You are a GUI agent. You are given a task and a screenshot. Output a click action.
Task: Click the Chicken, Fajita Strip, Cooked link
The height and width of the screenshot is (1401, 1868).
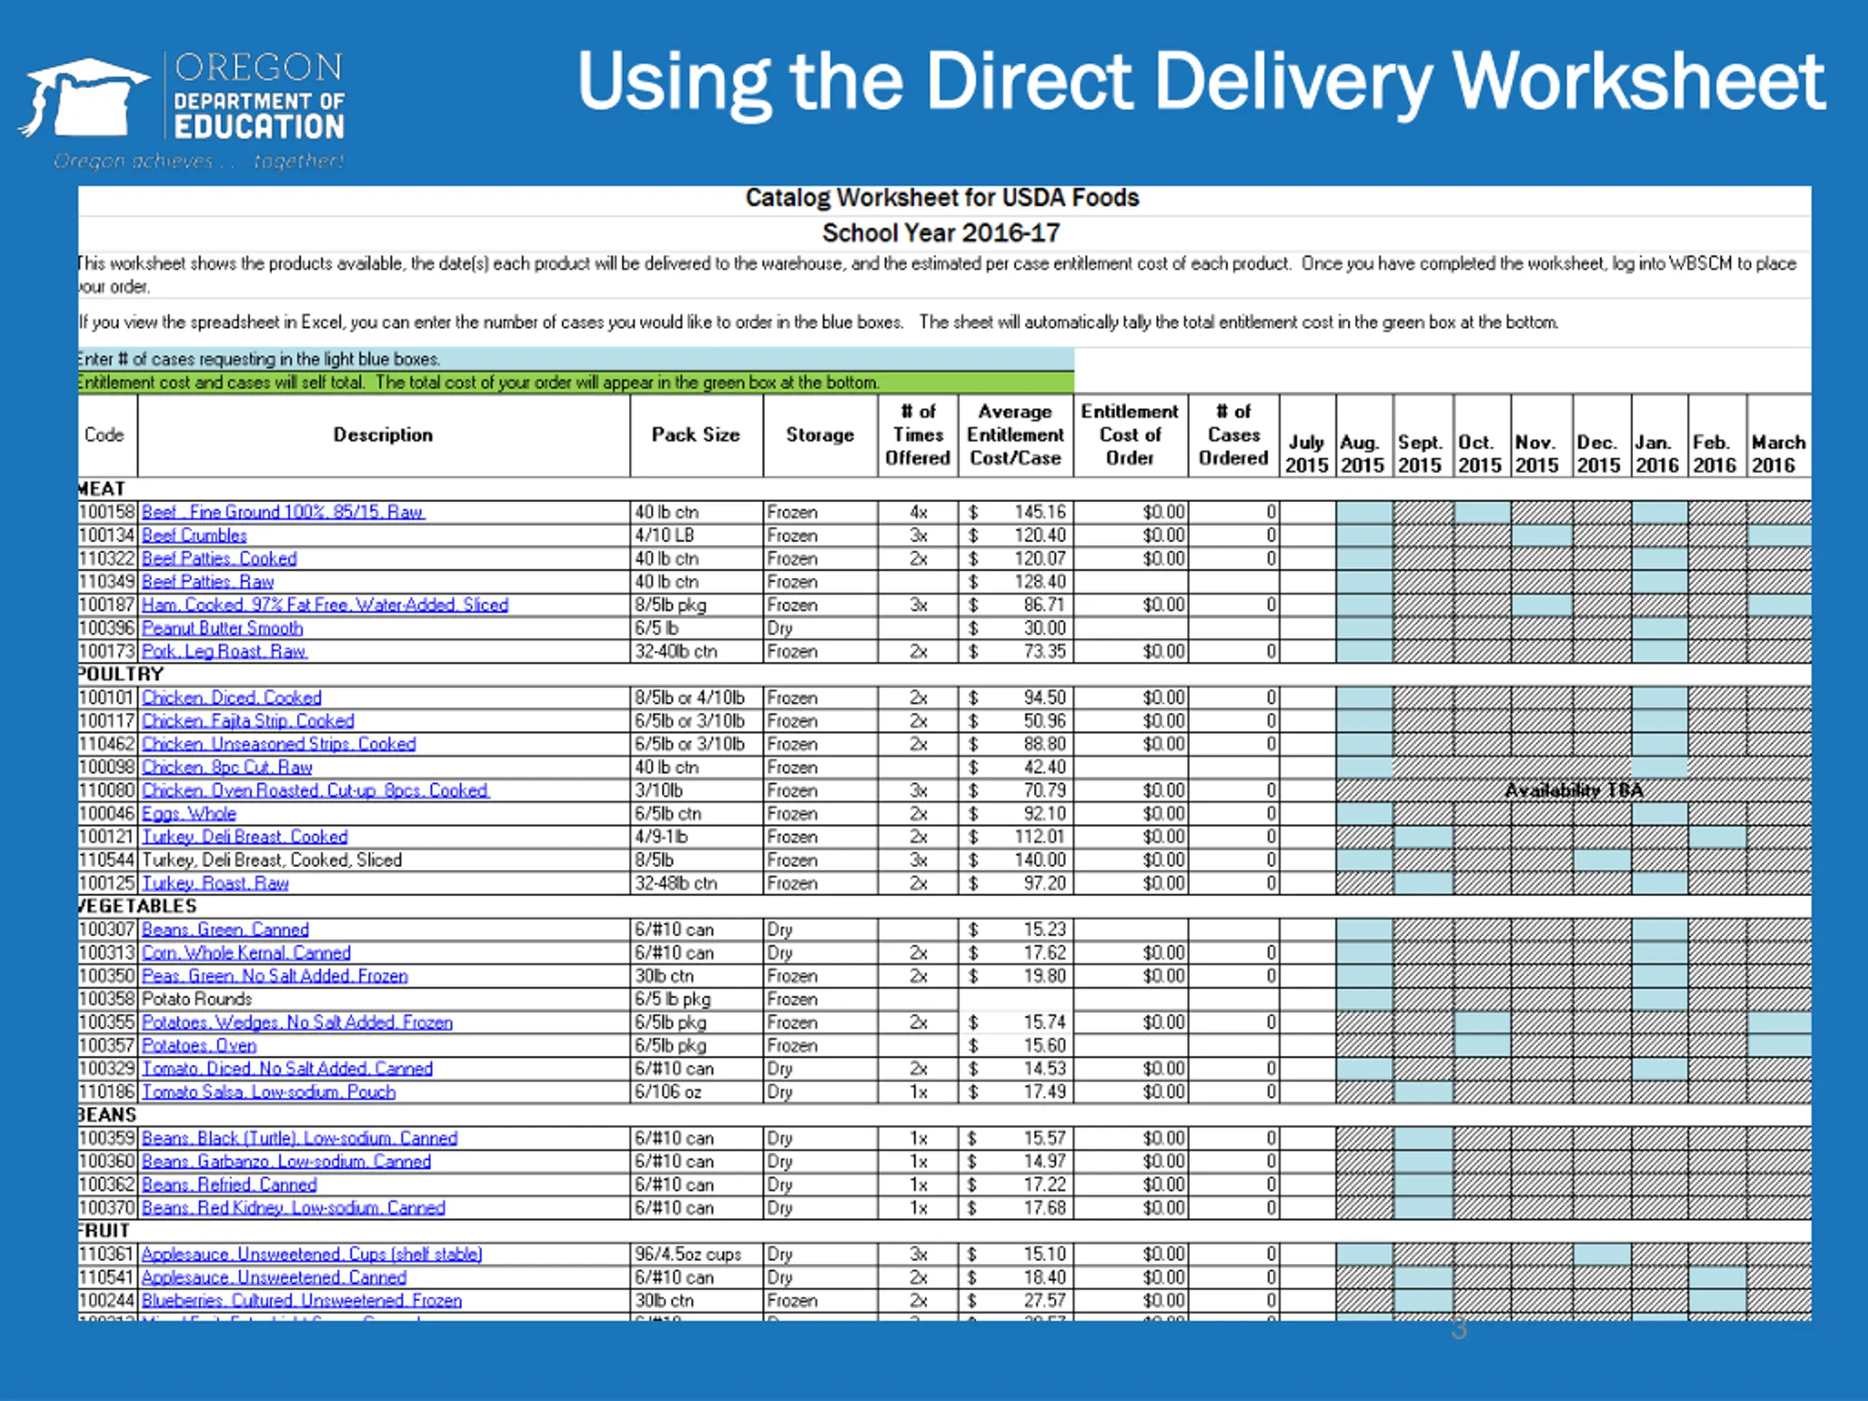pyautogui.click(x=247, y=721)
